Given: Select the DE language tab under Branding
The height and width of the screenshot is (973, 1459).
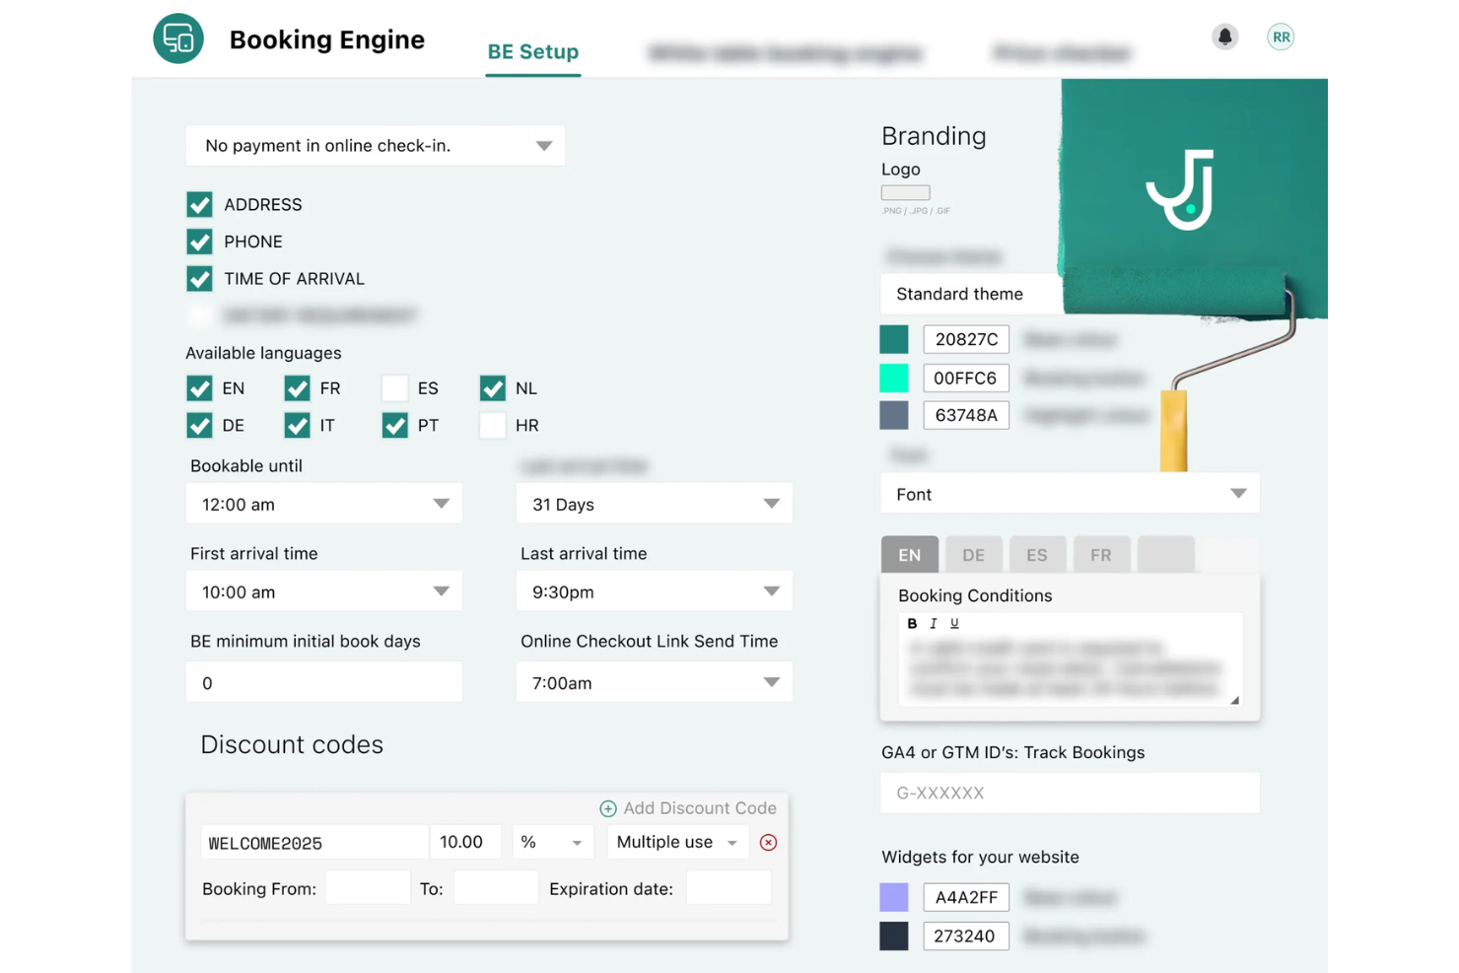Looking at the screenshot, I should [973, 554].
